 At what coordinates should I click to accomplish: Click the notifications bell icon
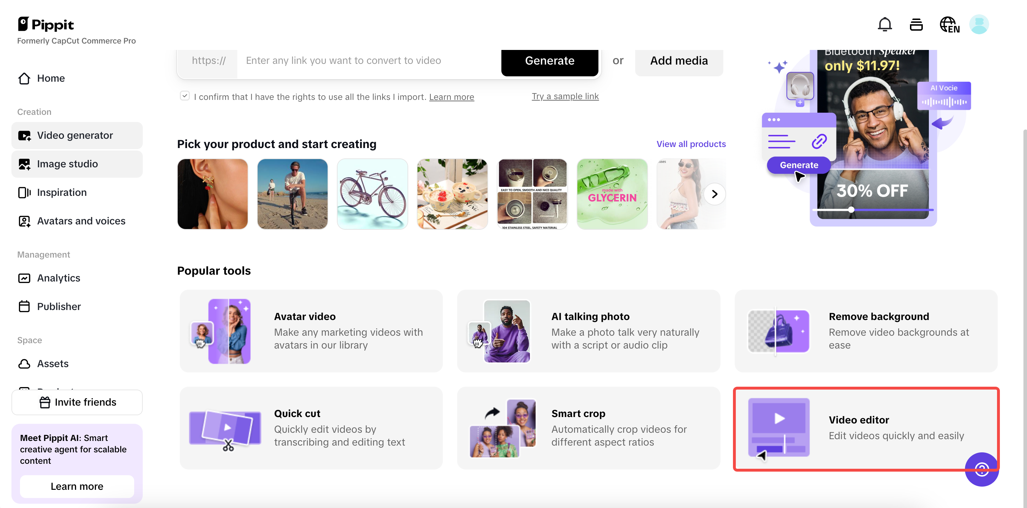[884, 25]
